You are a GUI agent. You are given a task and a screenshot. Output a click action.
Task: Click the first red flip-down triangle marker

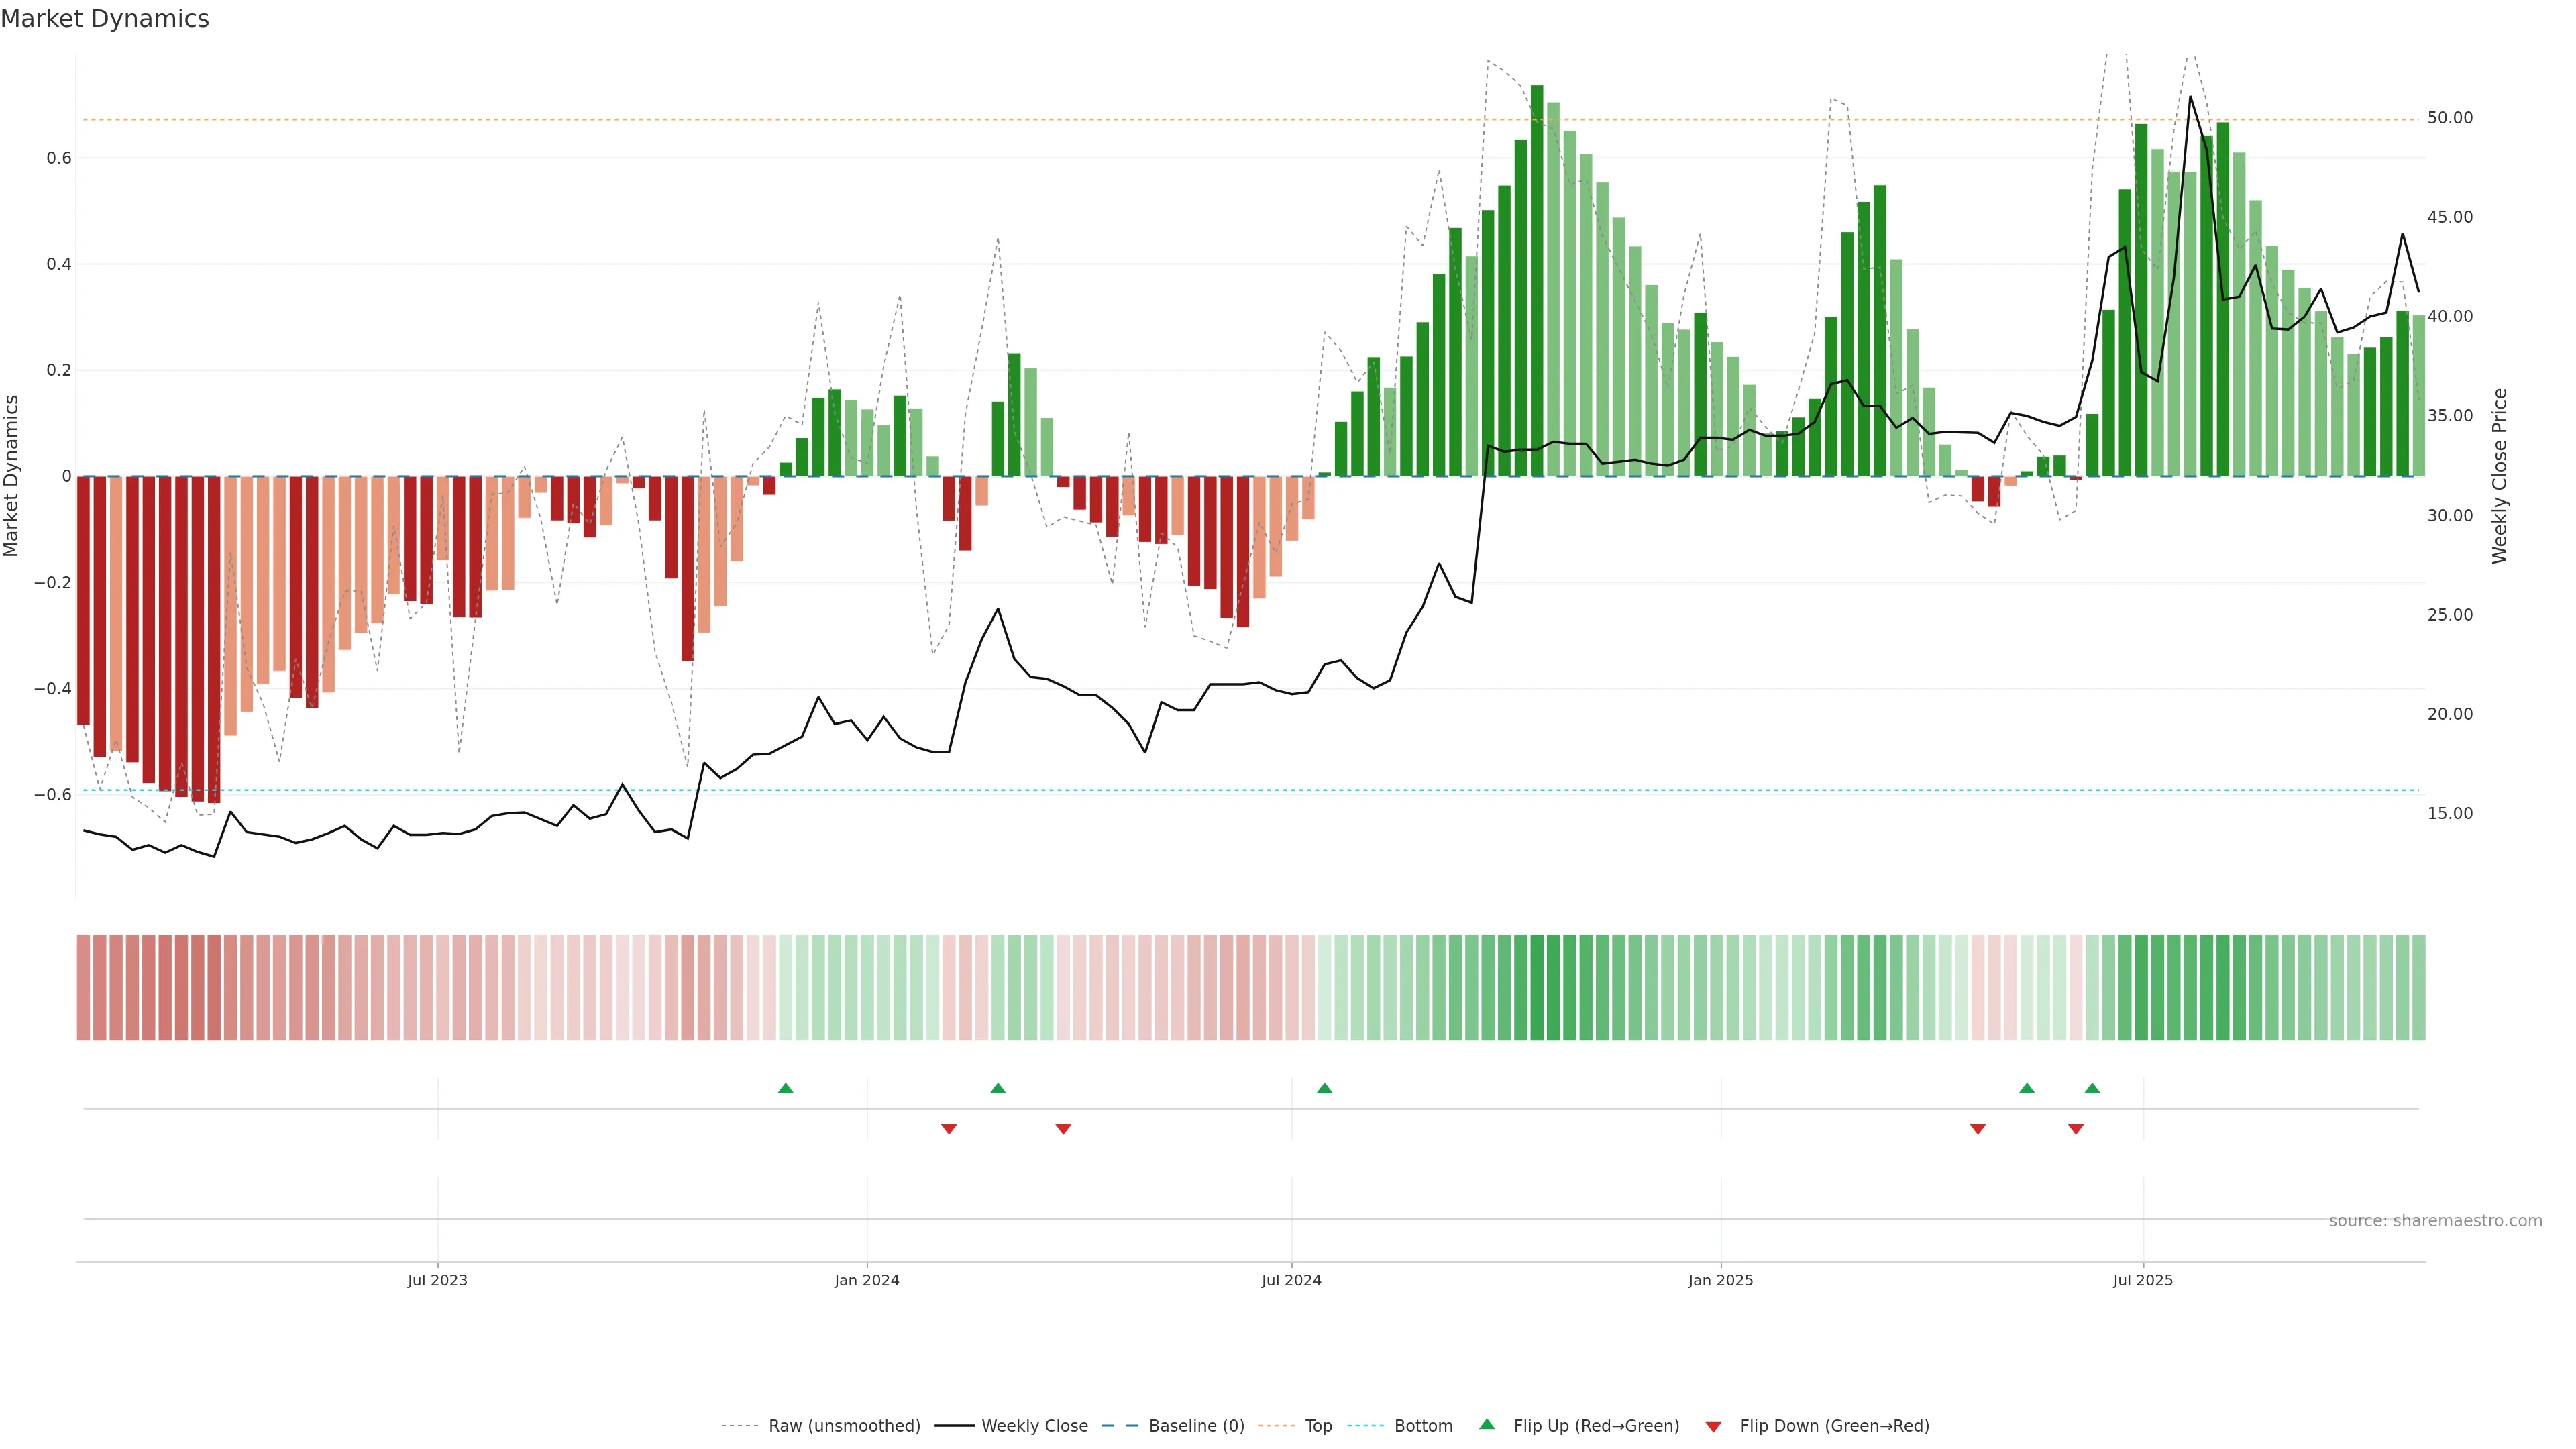click(949, 1129)
